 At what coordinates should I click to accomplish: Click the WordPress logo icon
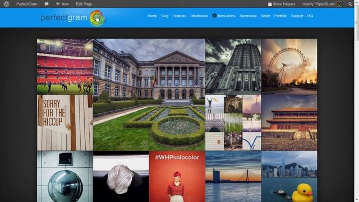click(6, 4)
